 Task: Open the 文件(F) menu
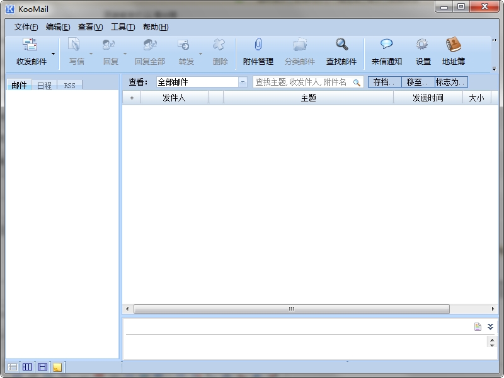click(x=26, y=27)
